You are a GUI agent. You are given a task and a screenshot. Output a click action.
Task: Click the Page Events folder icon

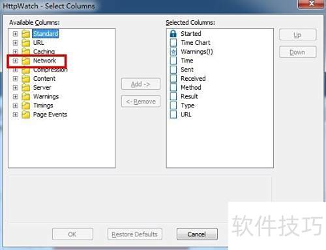[x=26, y=115]
